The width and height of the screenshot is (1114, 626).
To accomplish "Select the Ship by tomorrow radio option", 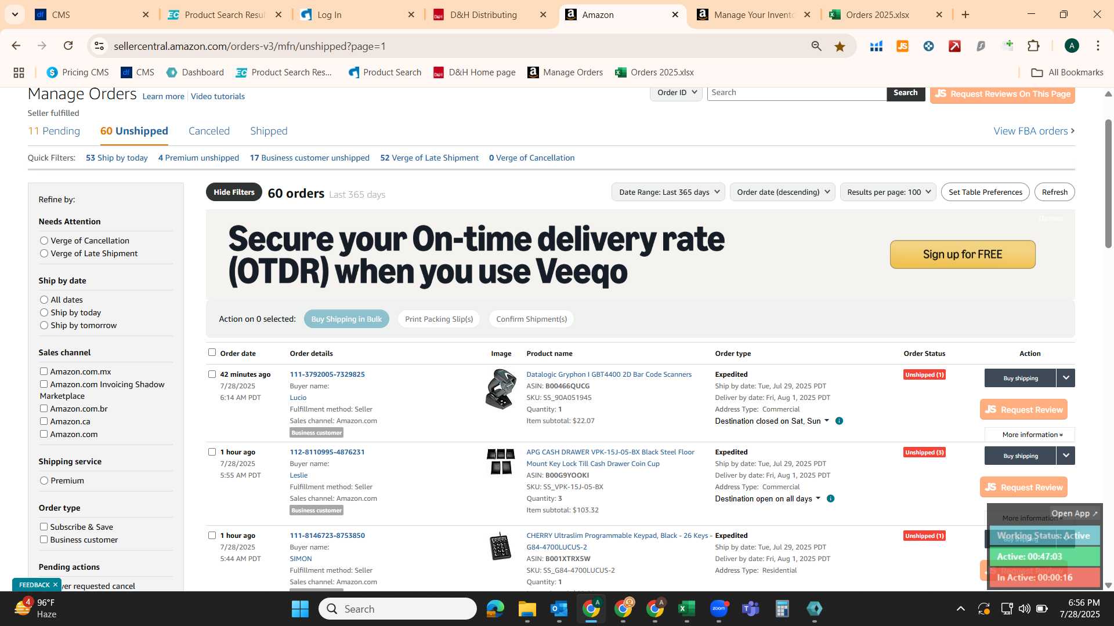I will [44, 325].
